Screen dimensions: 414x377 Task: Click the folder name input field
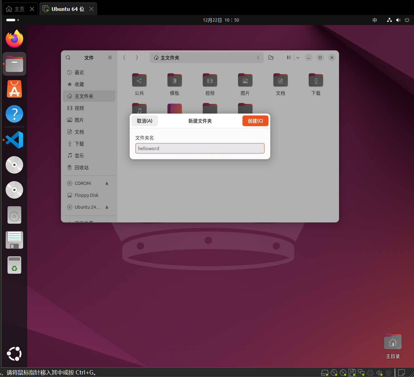pyautogui.click(x=200, y=148)
